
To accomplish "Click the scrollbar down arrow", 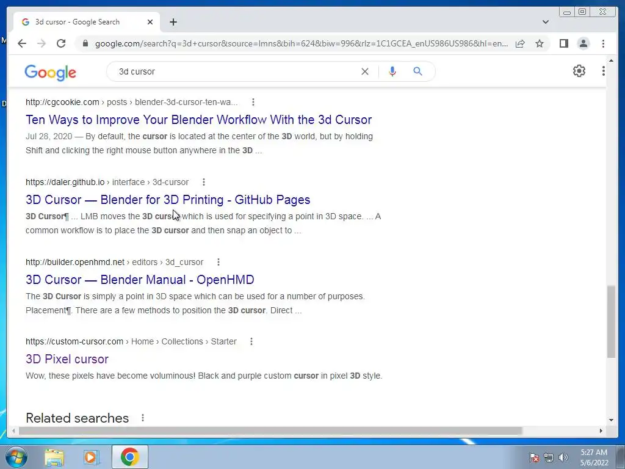I will click(611, 420).
